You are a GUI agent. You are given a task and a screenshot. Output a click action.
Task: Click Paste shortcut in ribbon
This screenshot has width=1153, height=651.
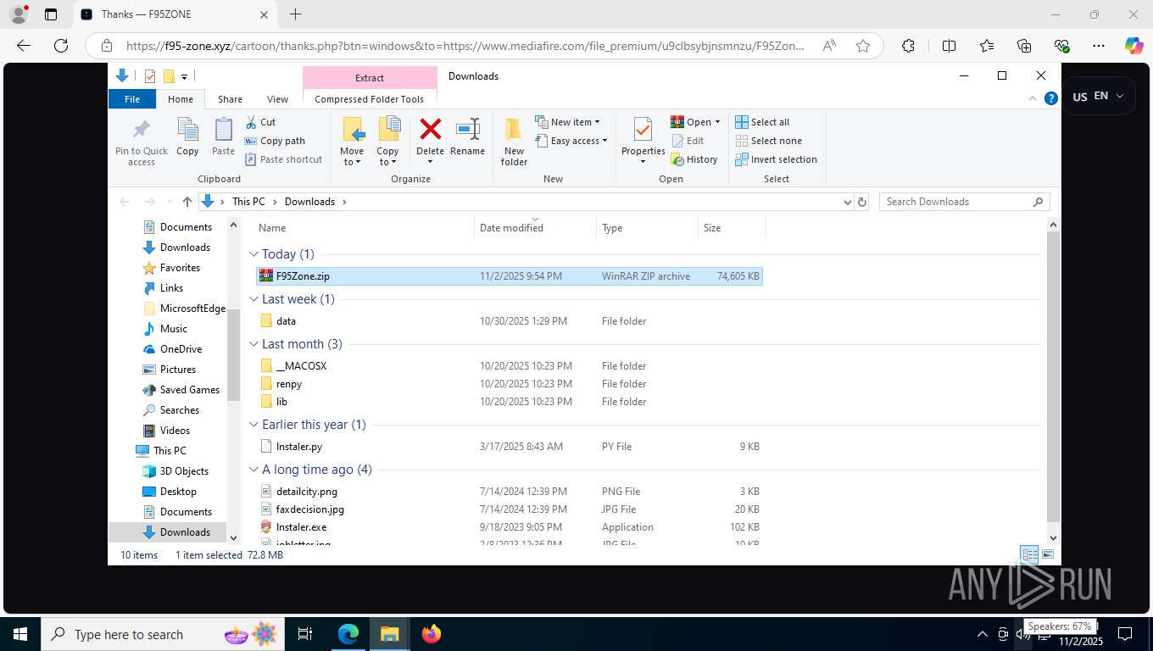pos(283,159)
